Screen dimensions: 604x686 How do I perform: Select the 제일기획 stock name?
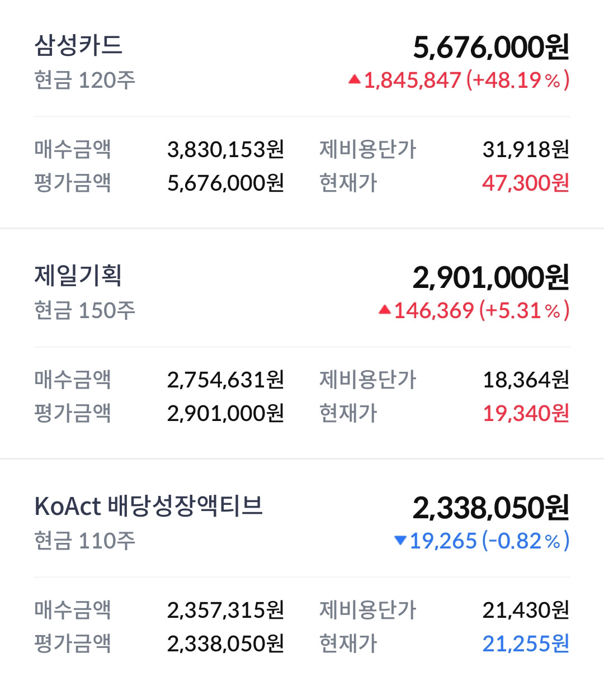(78, 276)
